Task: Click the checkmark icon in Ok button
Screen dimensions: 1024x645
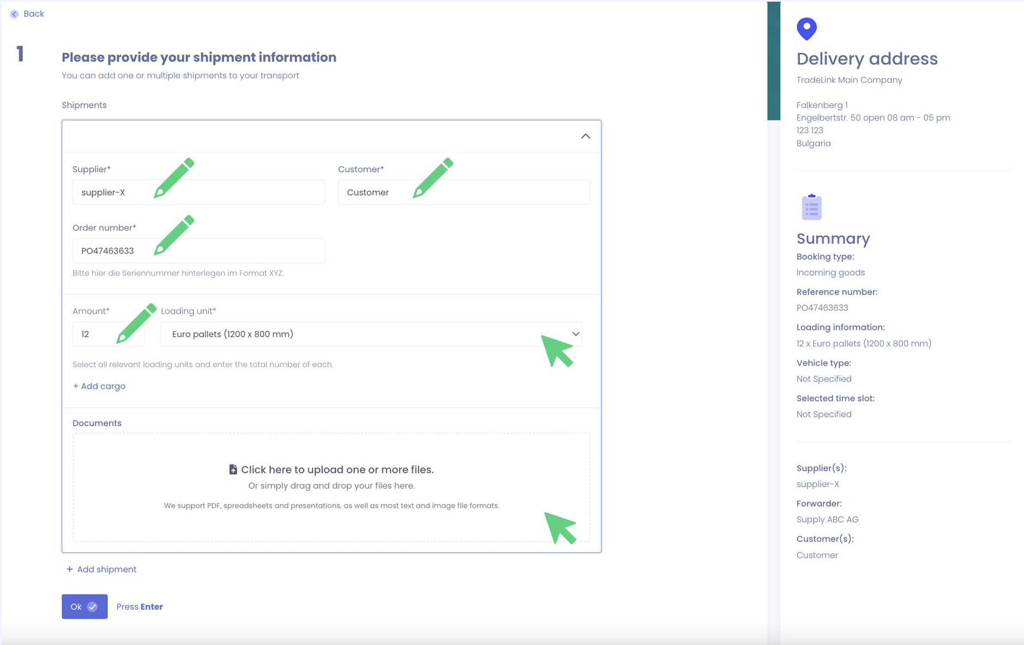Action: (93, 607)
